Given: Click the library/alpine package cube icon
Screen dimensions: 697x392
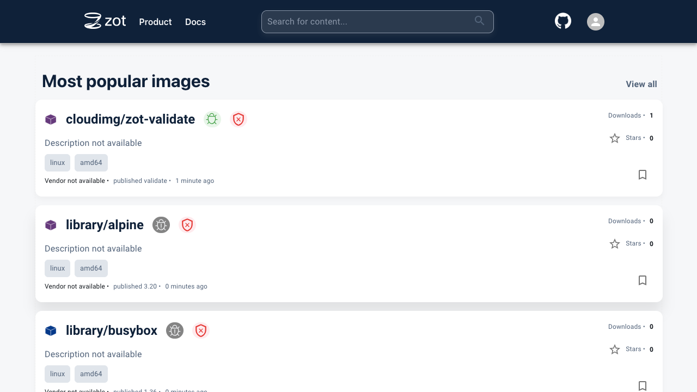Looking at the screenshot, I should [51, 225].
